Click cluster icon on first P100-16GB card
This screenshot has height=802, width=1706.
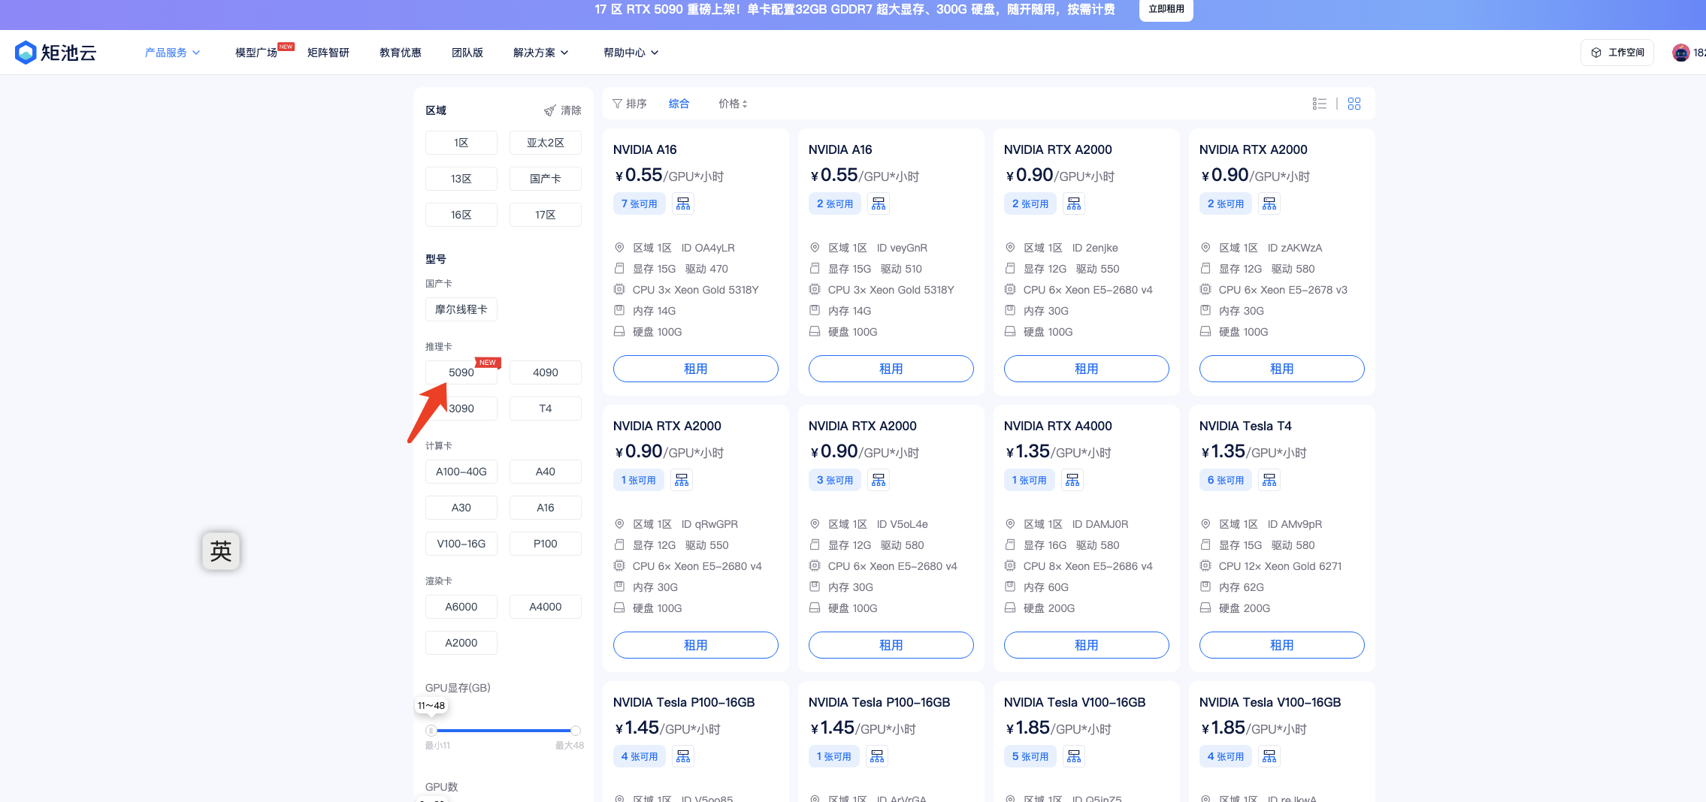coord(683,756)
